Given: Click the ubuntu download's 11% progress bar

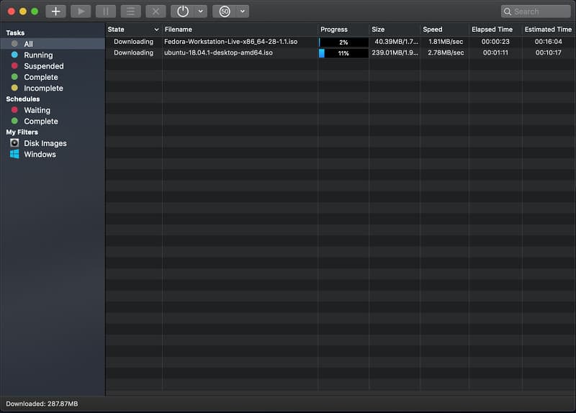Looking at the screenshot, I should [x=343, y=53].
